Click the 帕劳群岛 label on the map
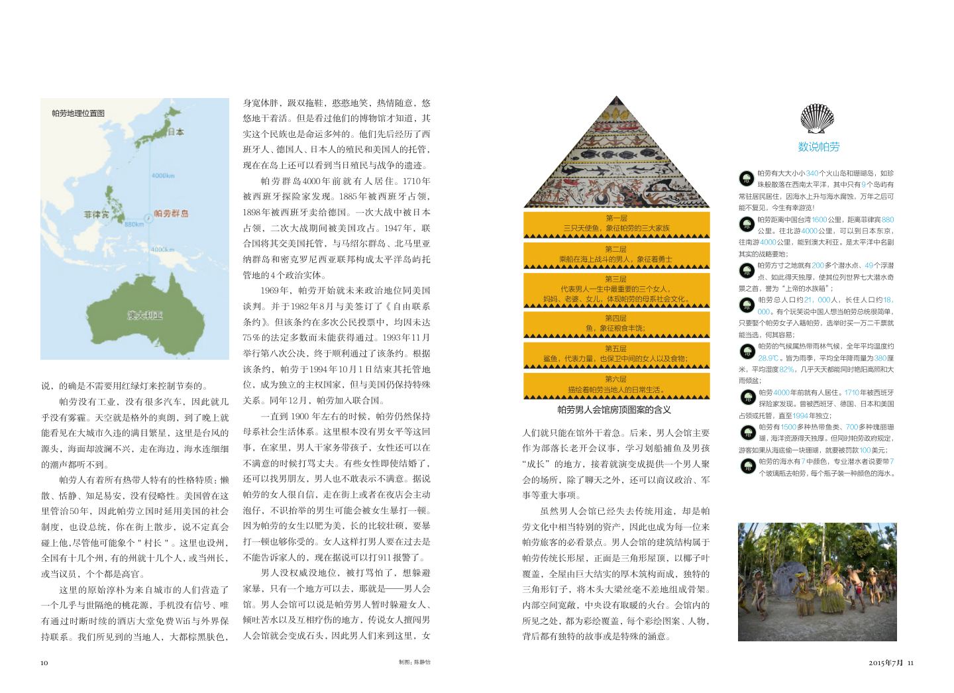 point(171,213)
